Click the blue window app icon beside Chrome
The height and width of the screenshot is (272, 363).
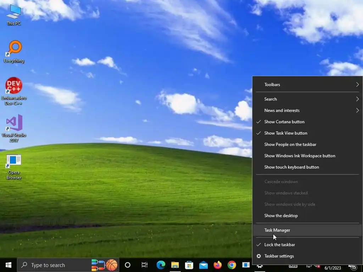(246, 265)
